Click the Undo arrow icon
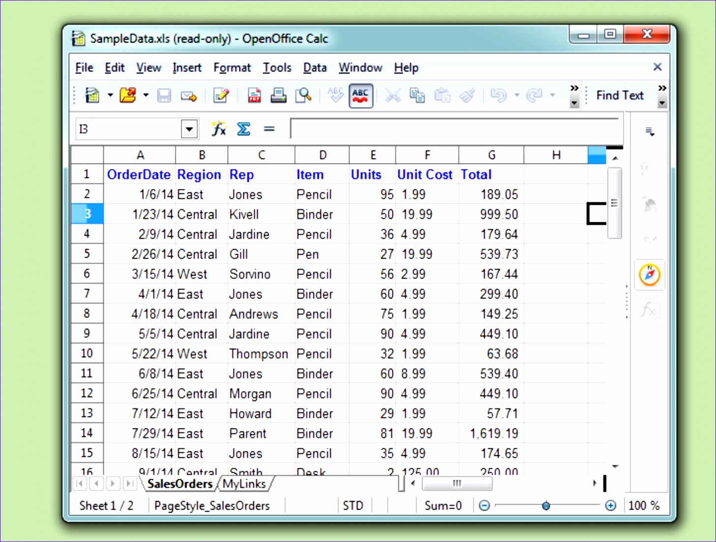This screenshot has height=542, width=716. click(x=499, y=95)
